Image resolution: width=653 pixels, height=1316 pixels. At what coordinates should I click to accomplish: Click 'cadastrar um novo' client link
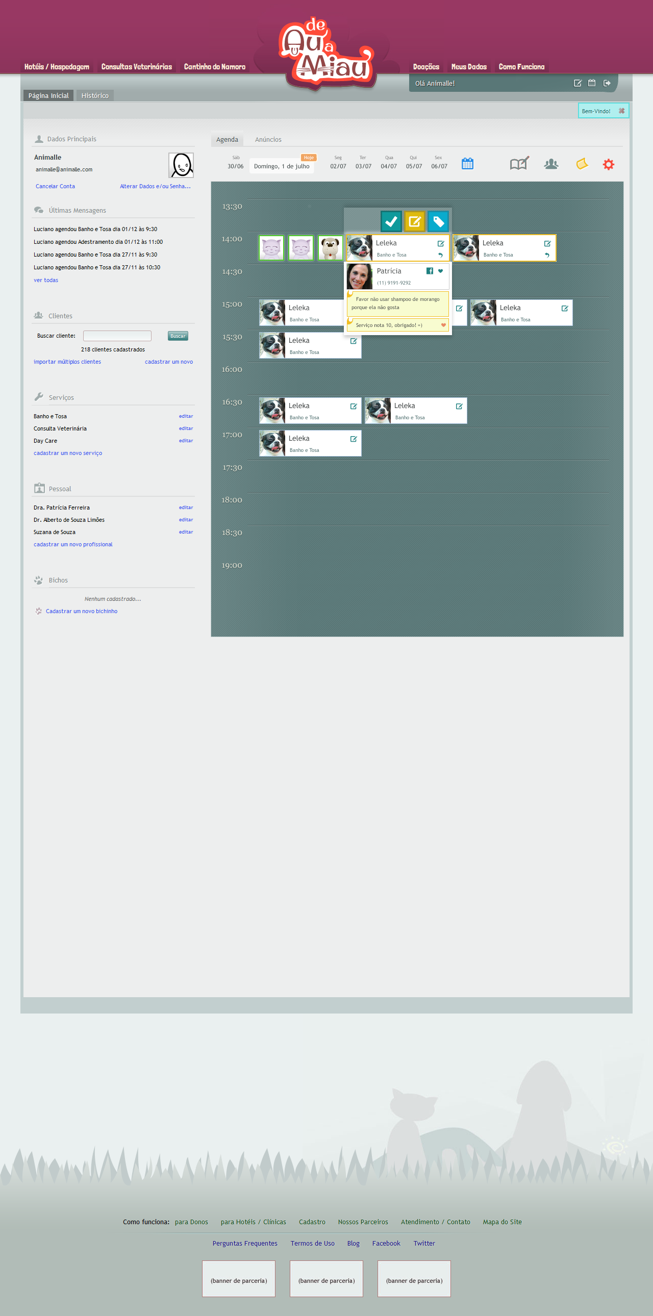169,362
